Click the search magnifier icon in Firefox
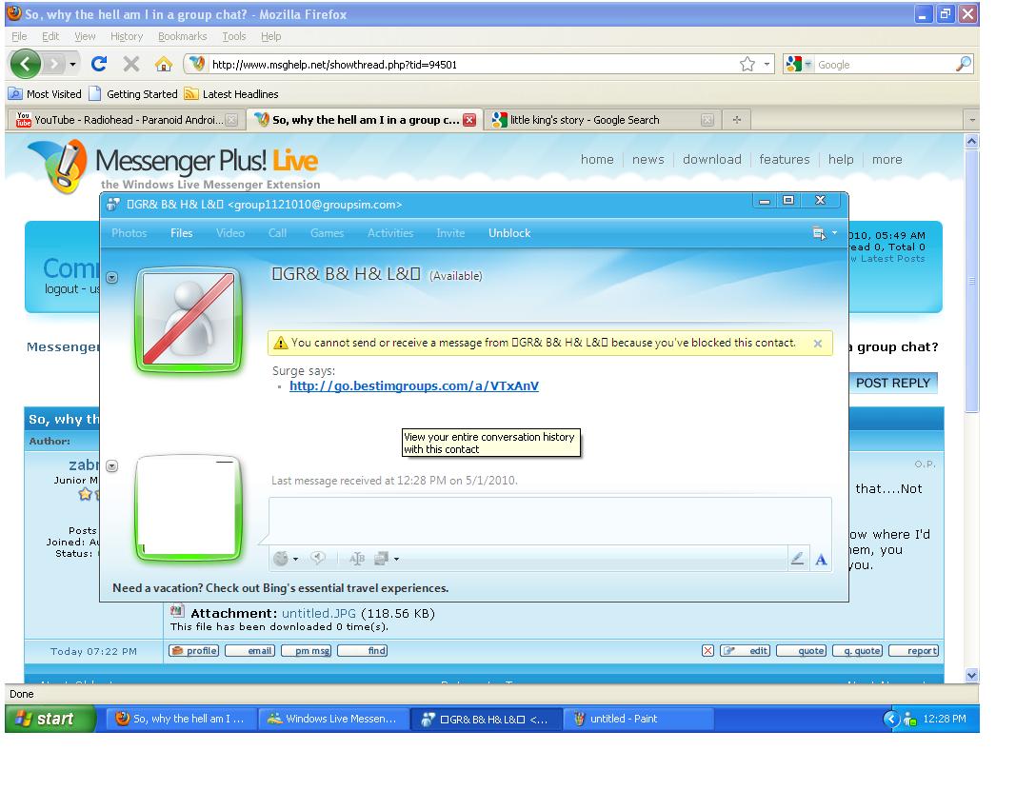The width and height of the screenshot is (1016, 790). (x=964, y=65)
